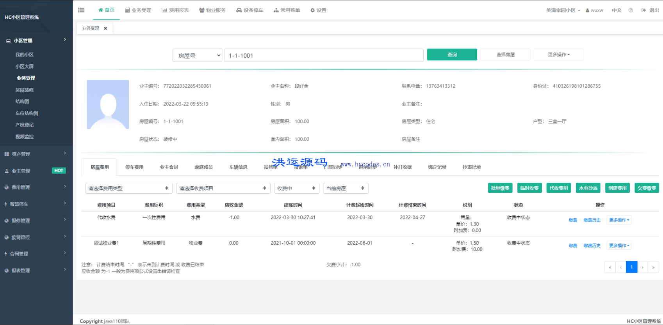Open the 请选择收费项目 dropdown

pyautogui.click(x=223, y=188)
